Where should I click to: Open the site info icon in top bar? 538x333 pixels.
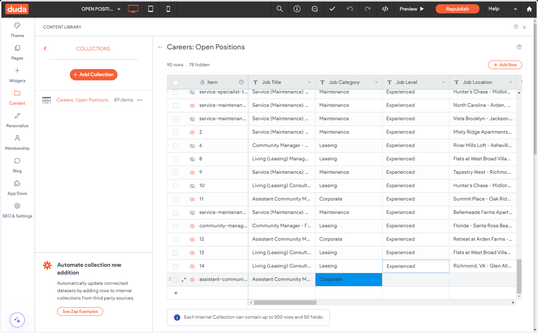point(297,9)
